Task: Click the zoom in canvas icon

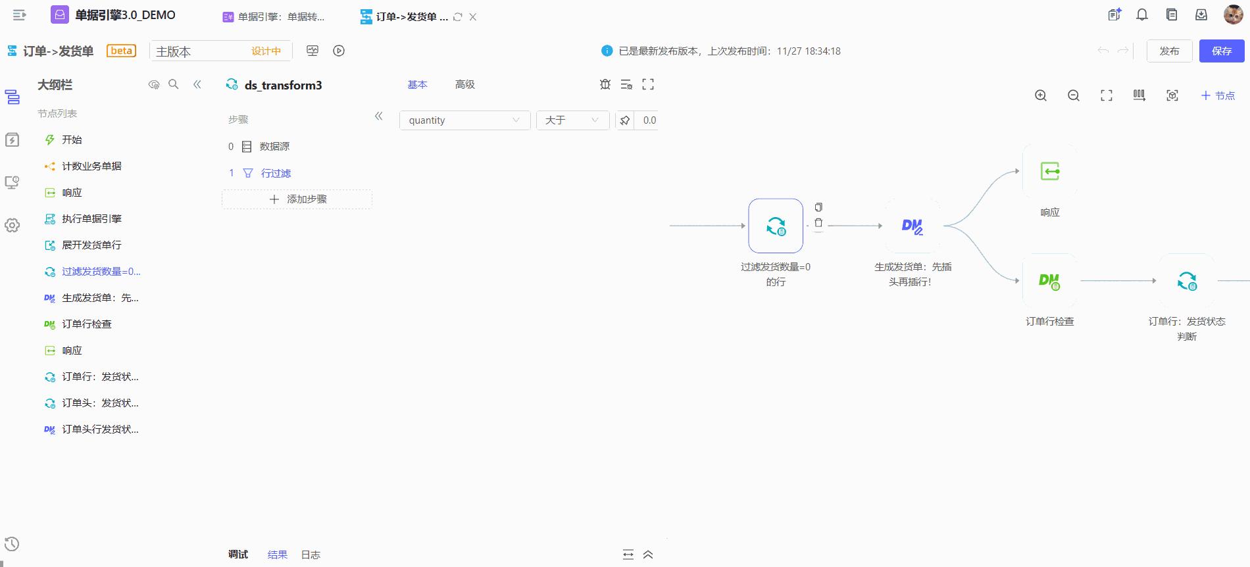Action: tap(1041, 95)
